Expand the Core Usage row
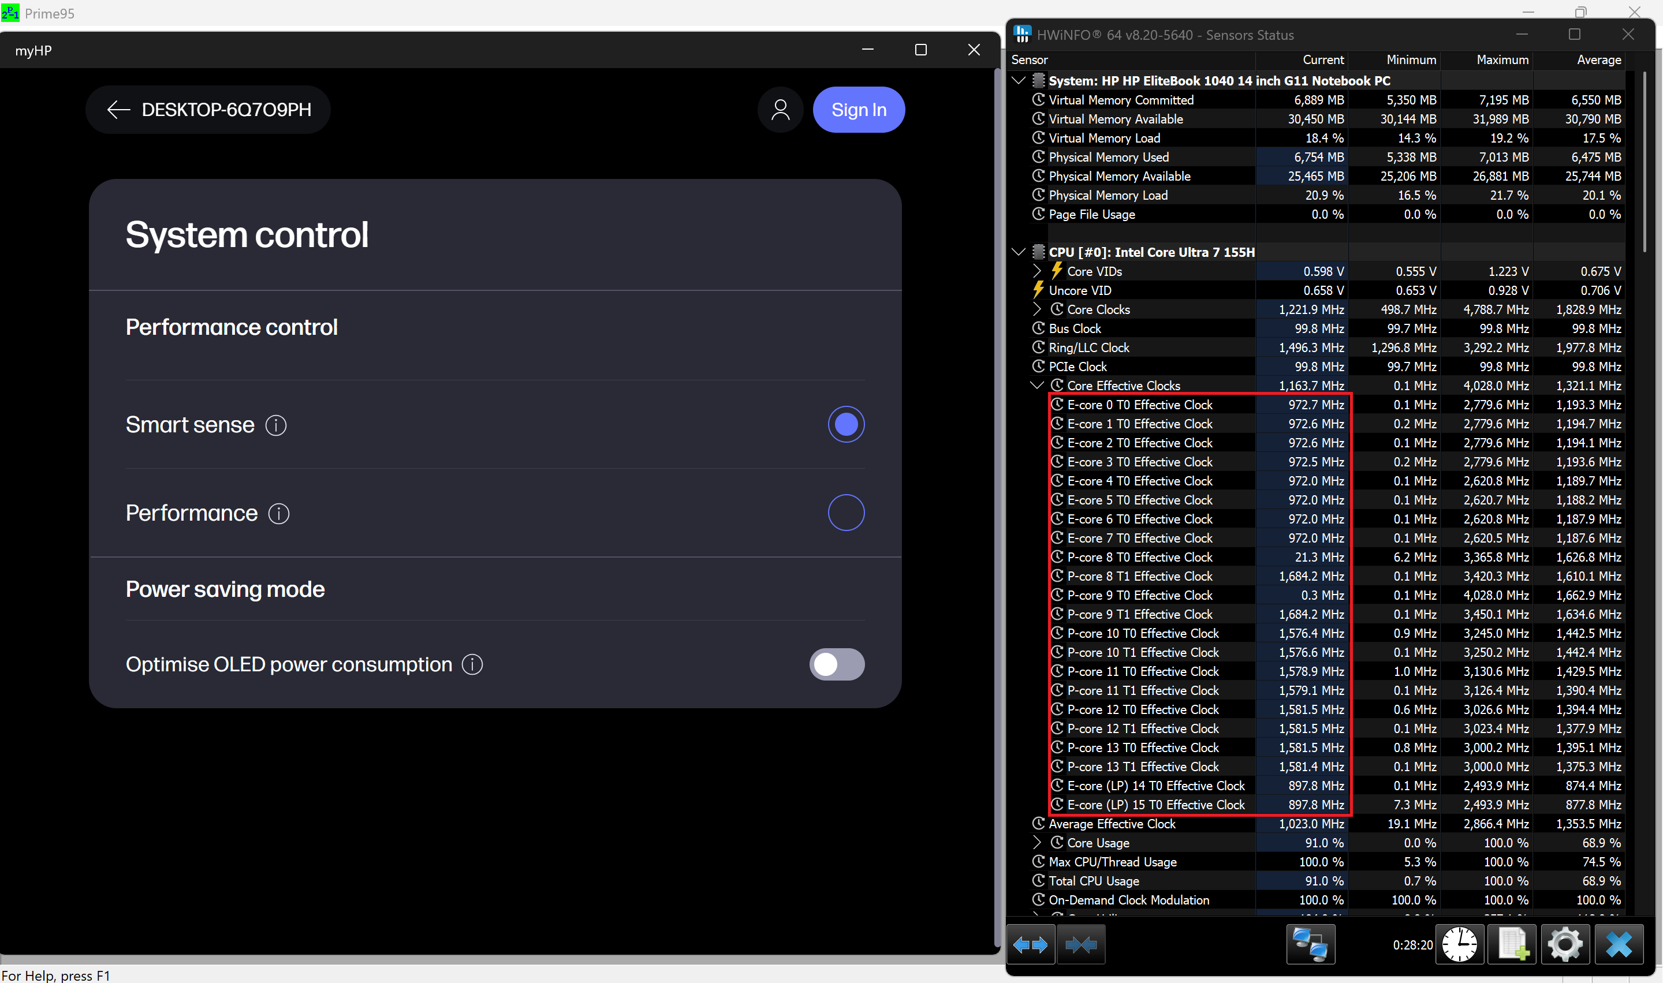The height and width of the screenshot is (983, 1663). 1037,843
